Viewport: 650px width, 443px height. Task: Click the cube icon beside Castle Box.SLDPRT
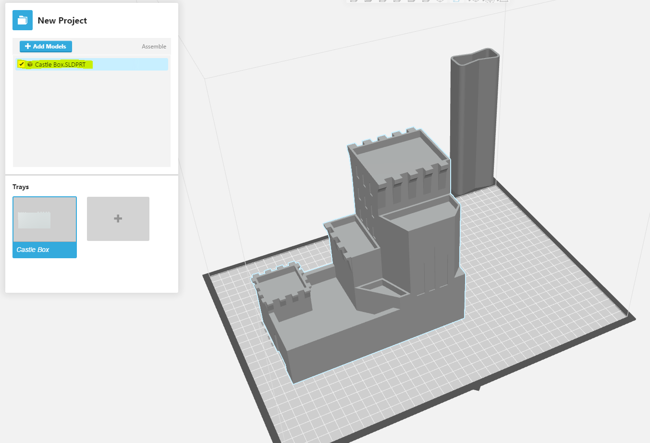click(x=30, y=64)
